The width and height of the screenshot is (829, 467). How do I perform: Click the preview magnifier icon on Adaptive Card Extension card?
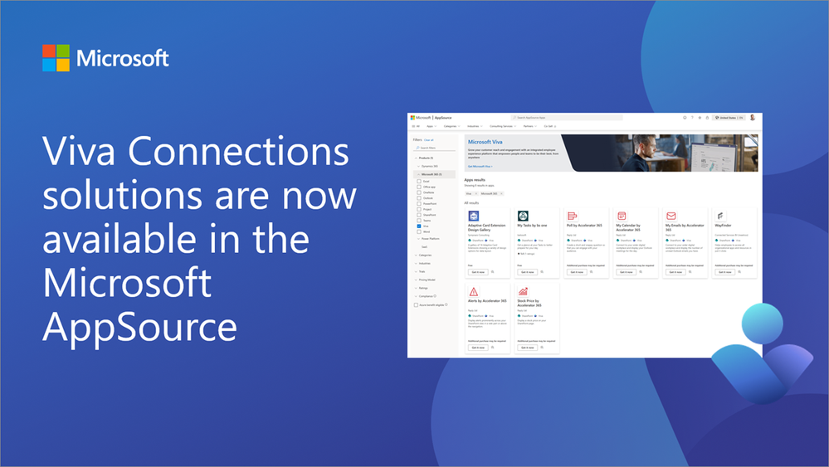point(493,272)
